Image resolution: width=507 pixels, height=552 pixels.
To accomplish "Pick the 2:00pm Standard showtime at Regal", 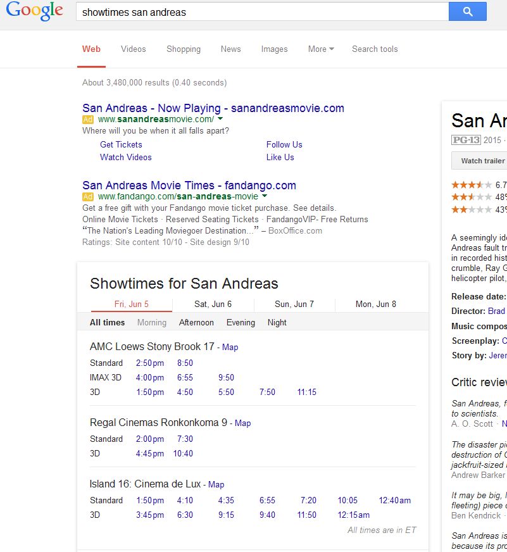I will pyautogui.click(x=150, y=439).
